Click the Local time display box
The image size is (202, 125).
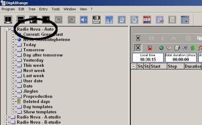click(x=148, y=57)
